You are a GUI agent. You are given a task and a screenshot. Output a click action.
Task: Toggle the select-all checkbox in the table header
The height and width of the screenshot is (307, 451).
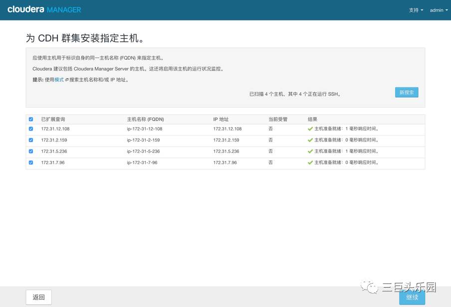[x=31, y=119]
